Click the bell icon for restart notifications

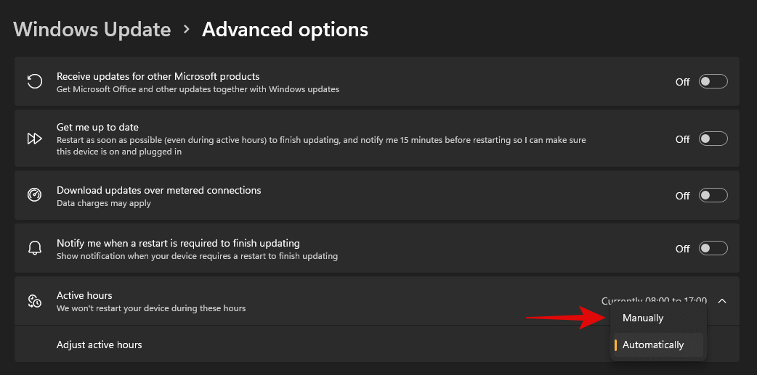click(x=34, y=249)
